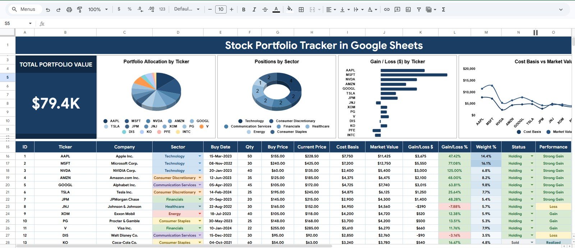The width and height of the screenshot is (575, 248).
Task: Select column header B
Action: (65, 32)
